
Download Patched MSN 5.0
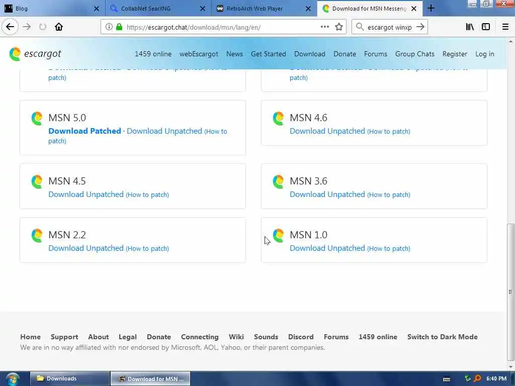coord(84,131)
